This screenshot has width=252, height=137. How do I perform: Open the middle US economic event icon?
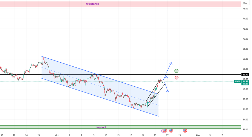pyautogui.click(x=171, y=131)
